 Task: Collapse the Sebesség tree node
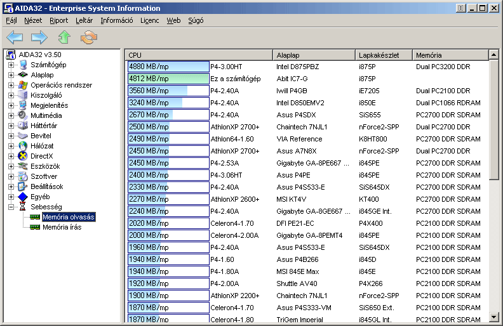11,207
